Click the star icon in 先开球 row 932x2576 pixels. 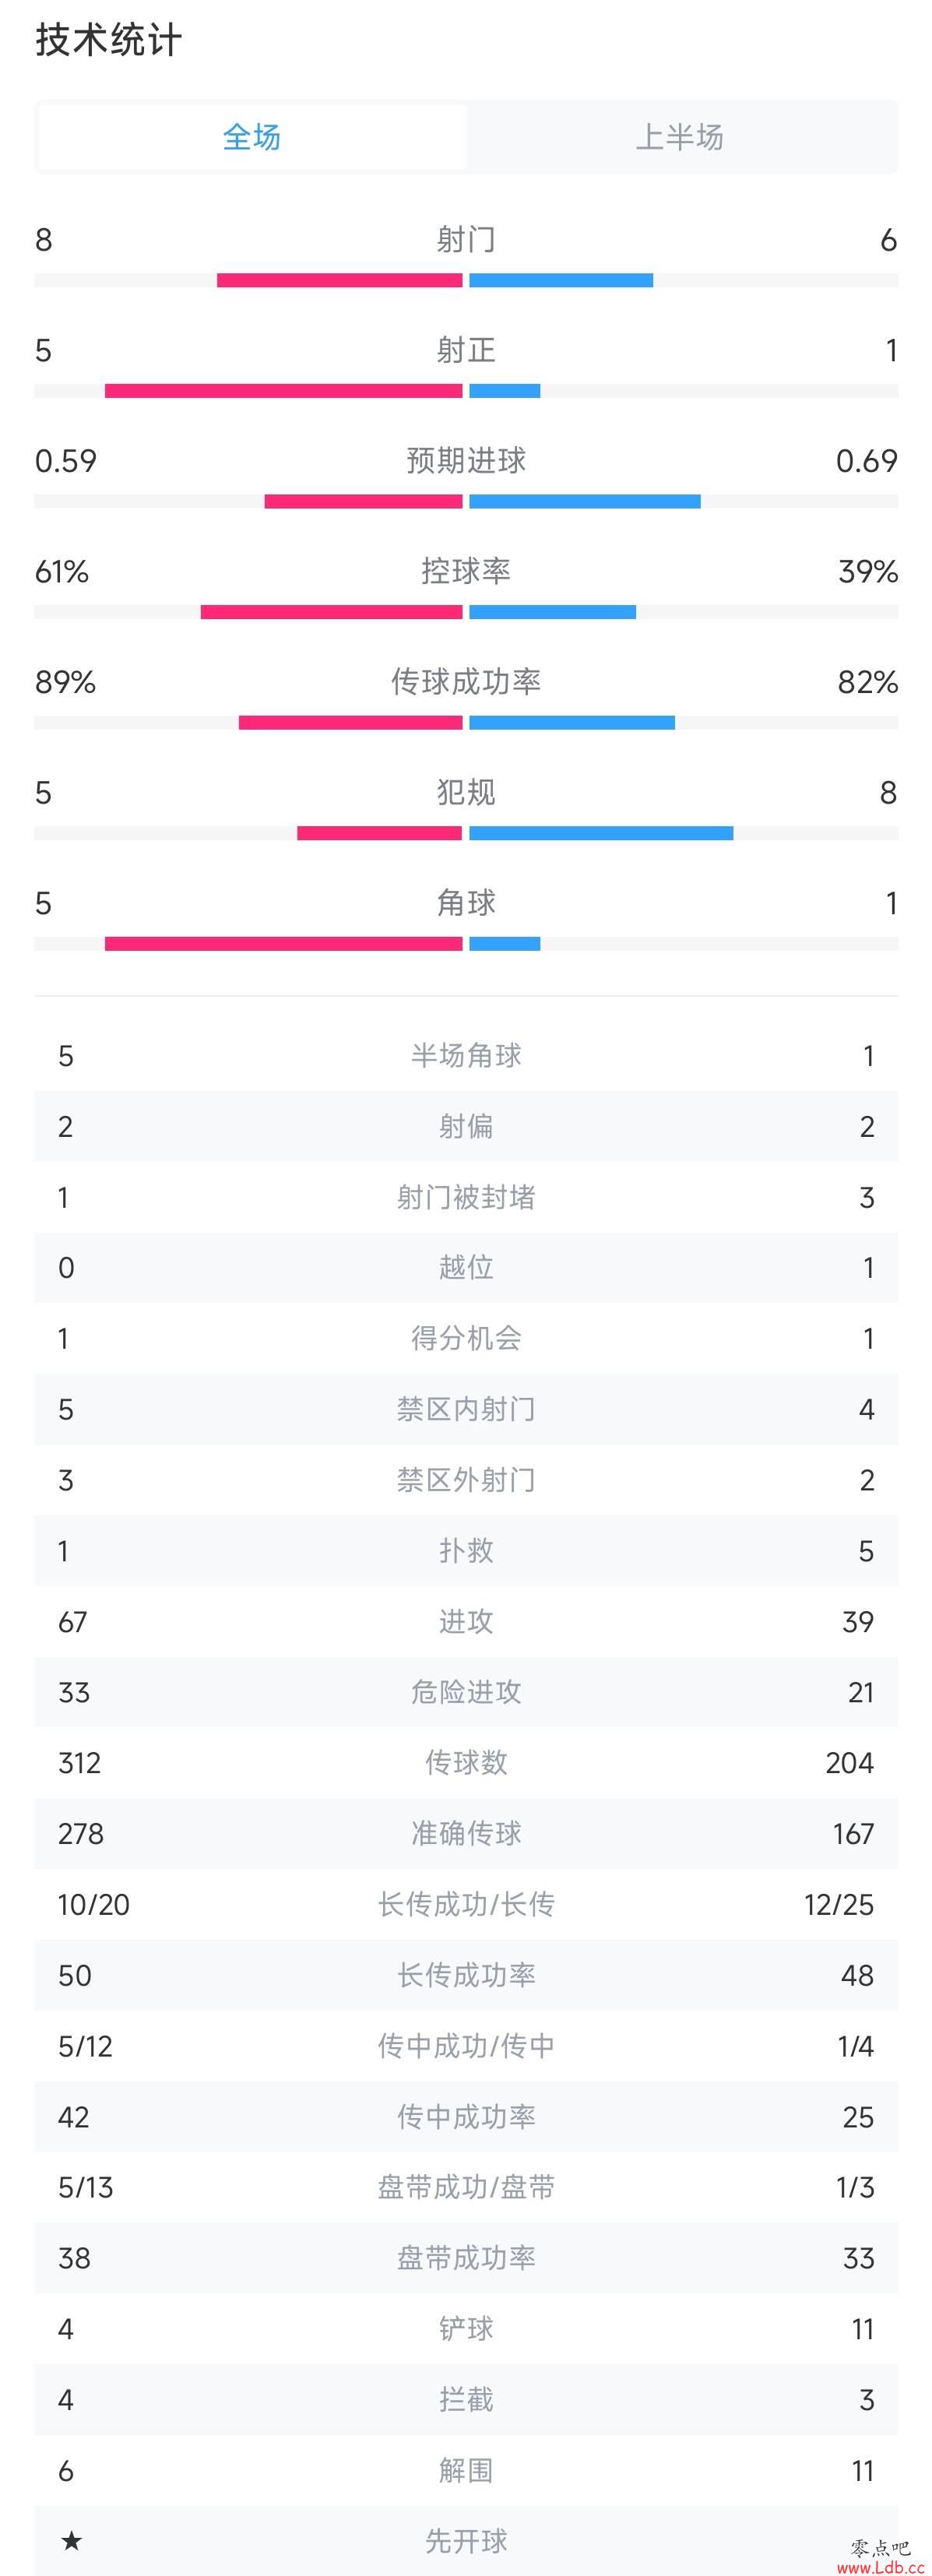pyautogui.click(x=71, y=2540)
